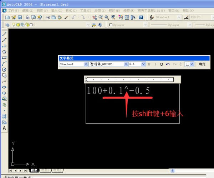
Task: Toggle Italic in text formatting toolbar
Action: (x=155, y=64)
